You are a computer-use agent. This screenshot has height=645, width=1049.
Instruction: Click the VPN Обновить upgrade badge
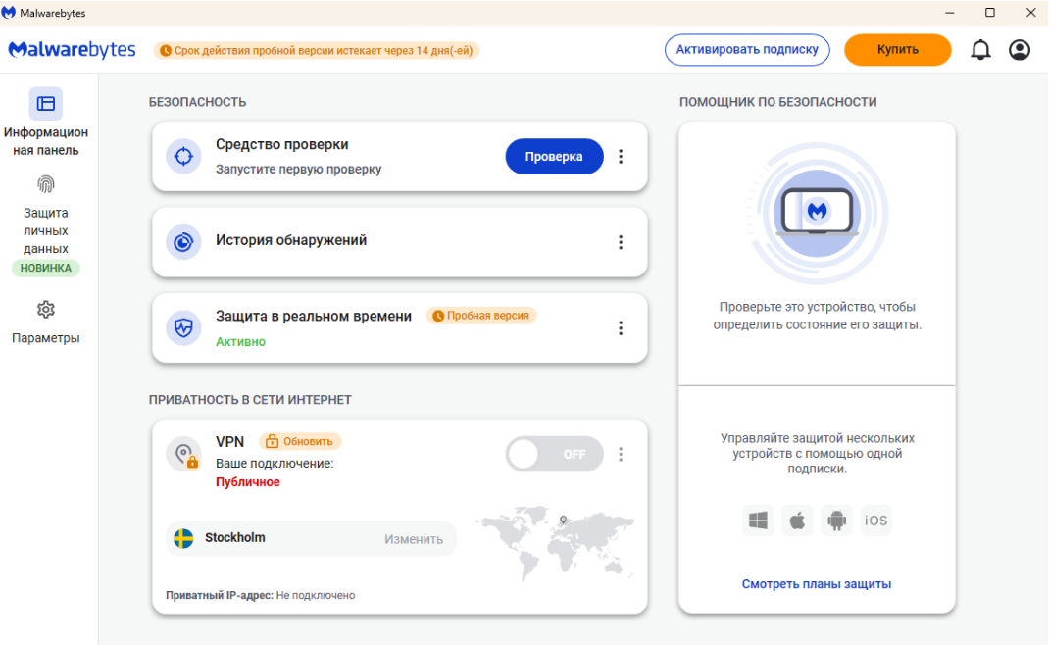tap(300, 441)
